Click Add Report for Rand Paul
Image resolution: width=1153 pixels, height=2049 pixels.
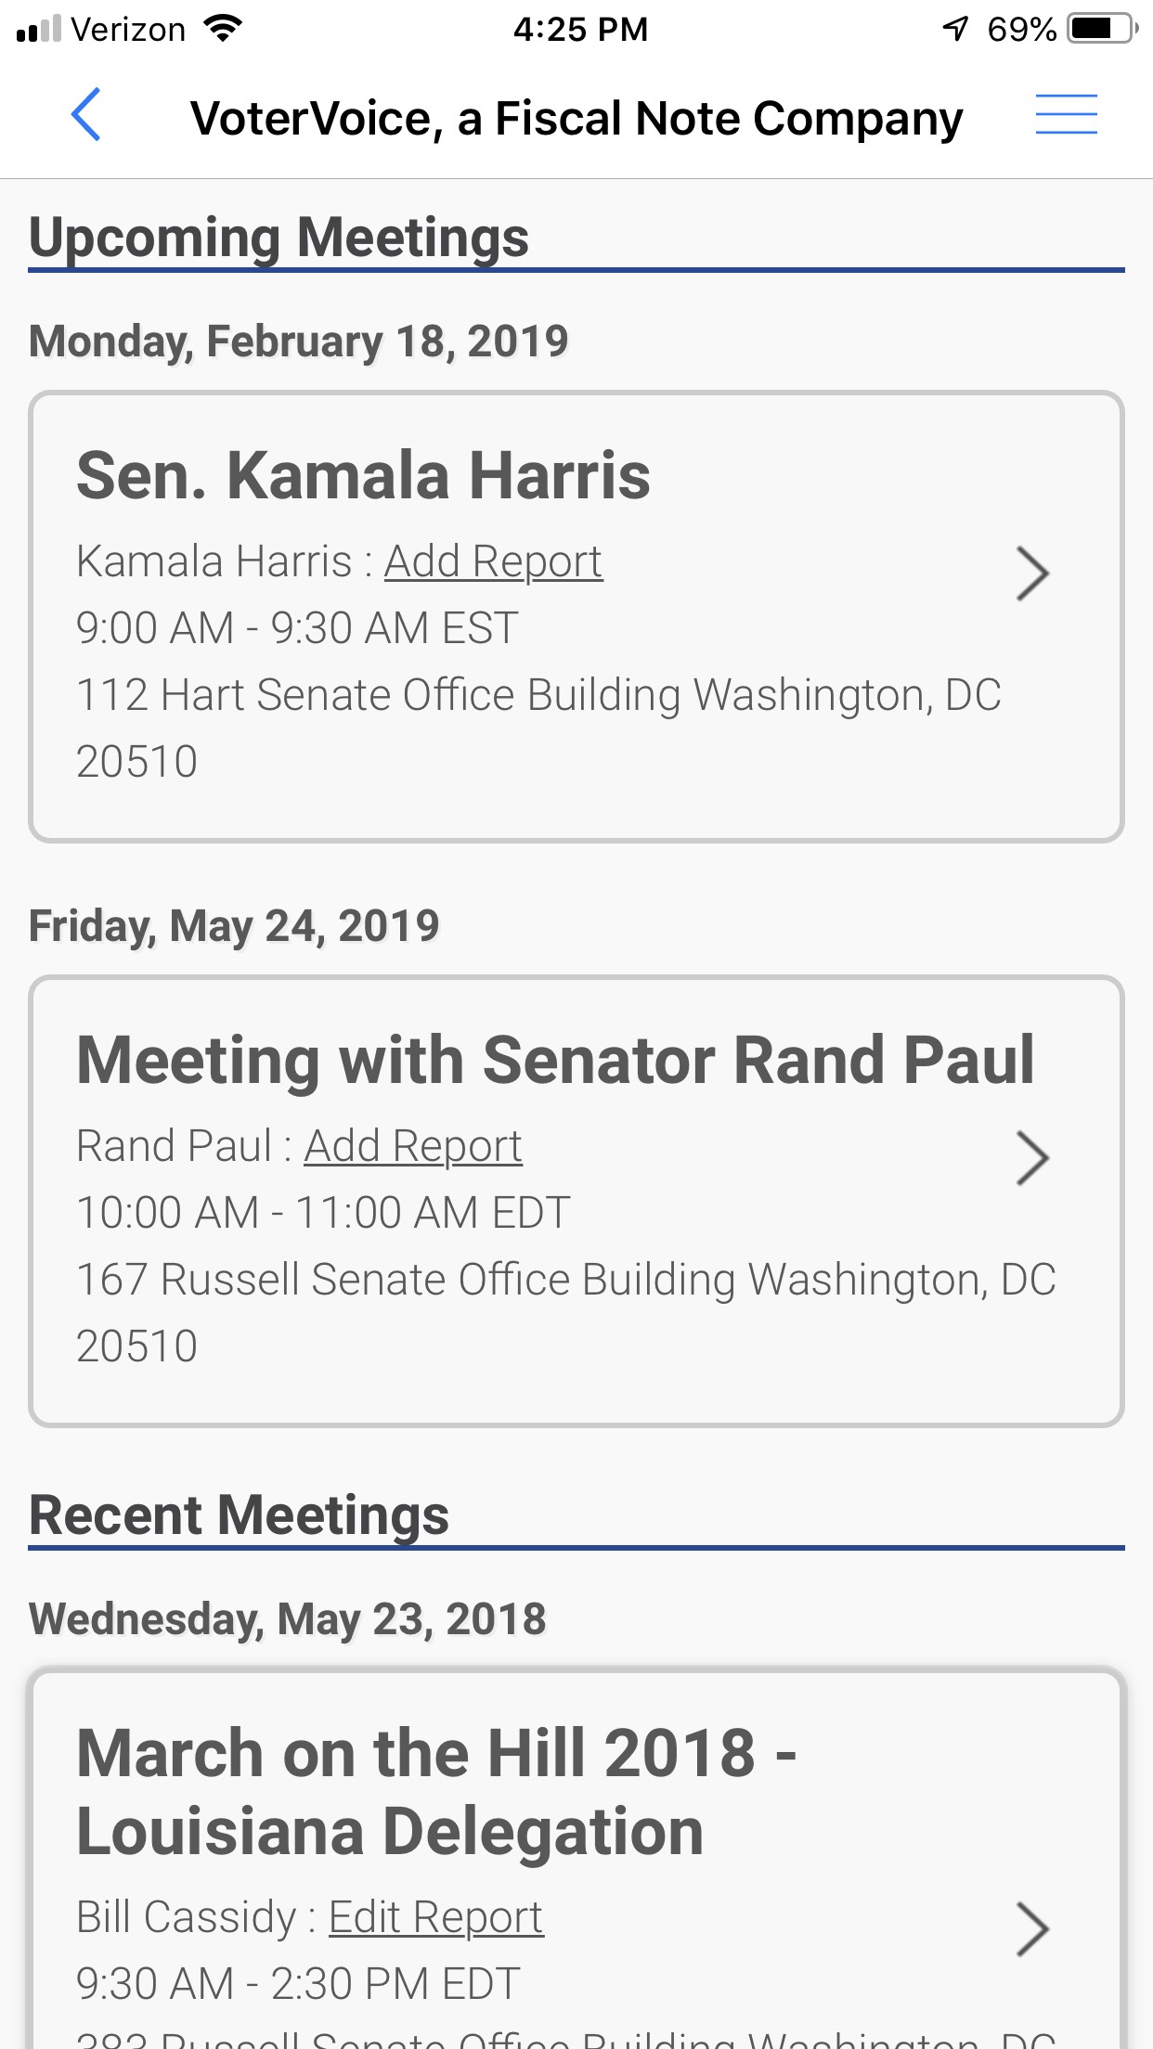point(413,1147)
